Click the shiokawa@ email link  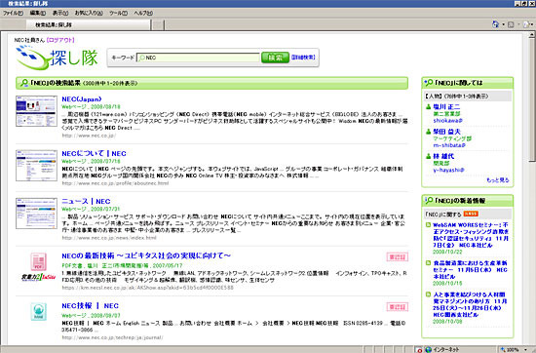448,121
